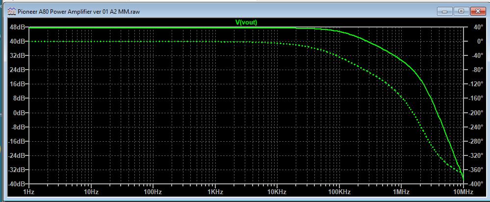Click the 40dB left axis label

19,41
